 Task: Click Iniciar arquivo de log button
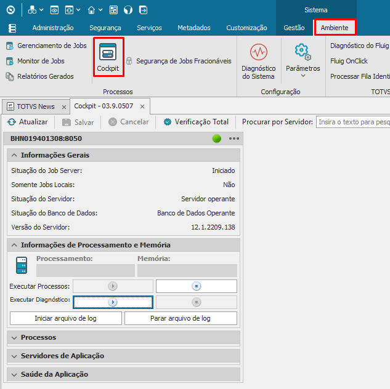click(66, 318)
